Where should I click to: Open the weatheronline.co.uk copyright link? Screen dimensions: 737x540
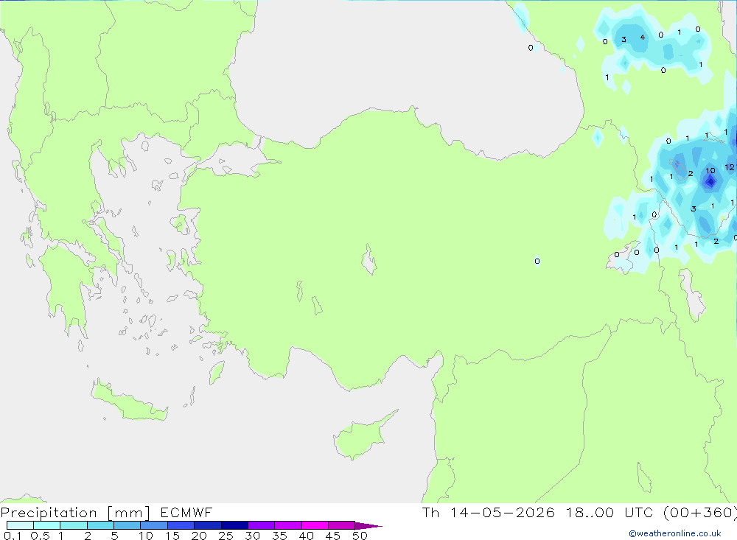point(674,533)
